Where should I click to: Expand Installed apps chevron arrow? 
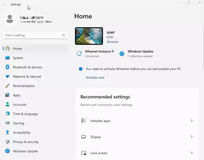pyautogui.click(x=192, y=121)
